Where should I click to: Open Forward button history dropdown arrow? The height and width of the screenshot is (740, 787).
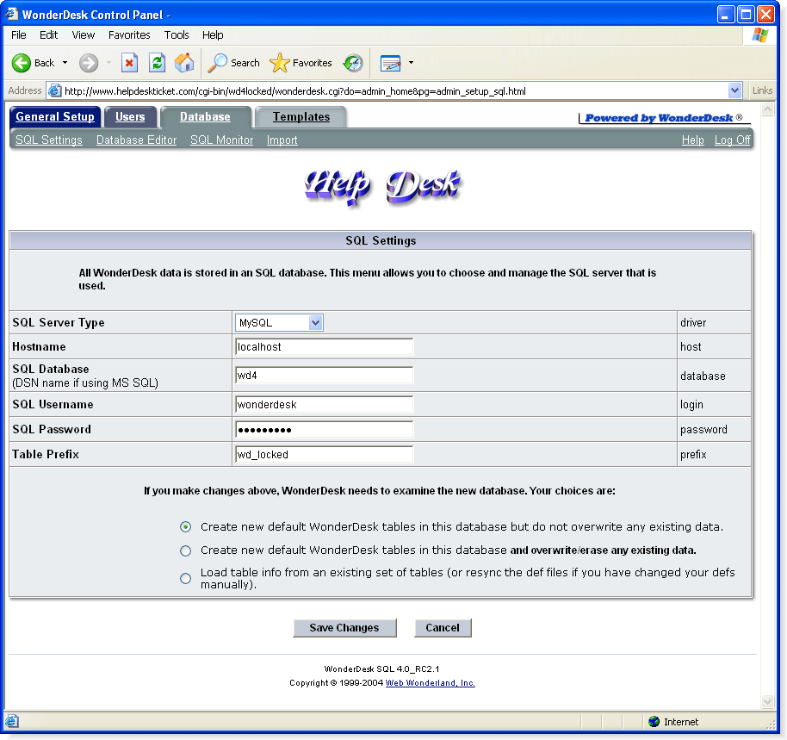[x=108, y=63]
